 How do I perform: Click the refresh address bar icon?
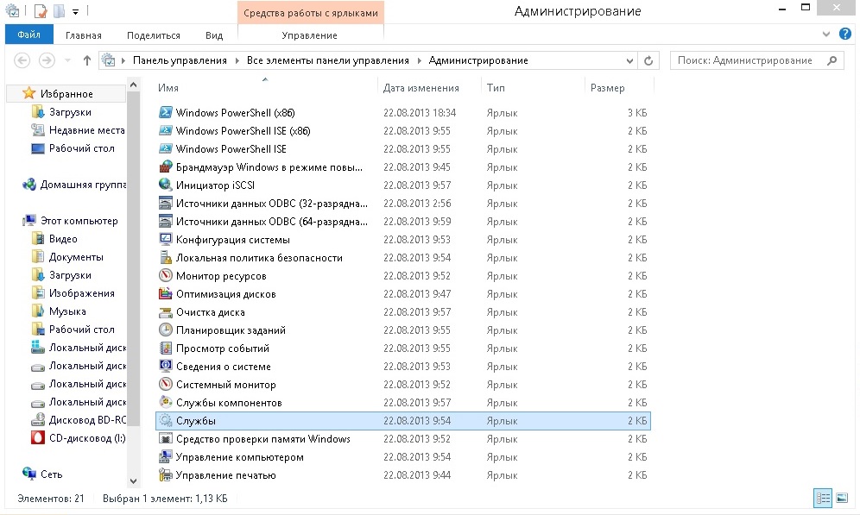[x=648, y=60]
